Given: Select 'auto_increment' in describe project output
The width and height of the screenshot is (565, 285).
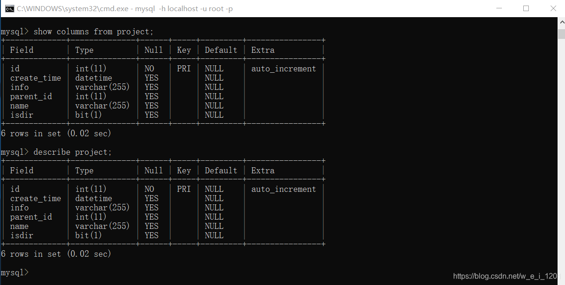Looking at the screenshot, I should (283, 189).
